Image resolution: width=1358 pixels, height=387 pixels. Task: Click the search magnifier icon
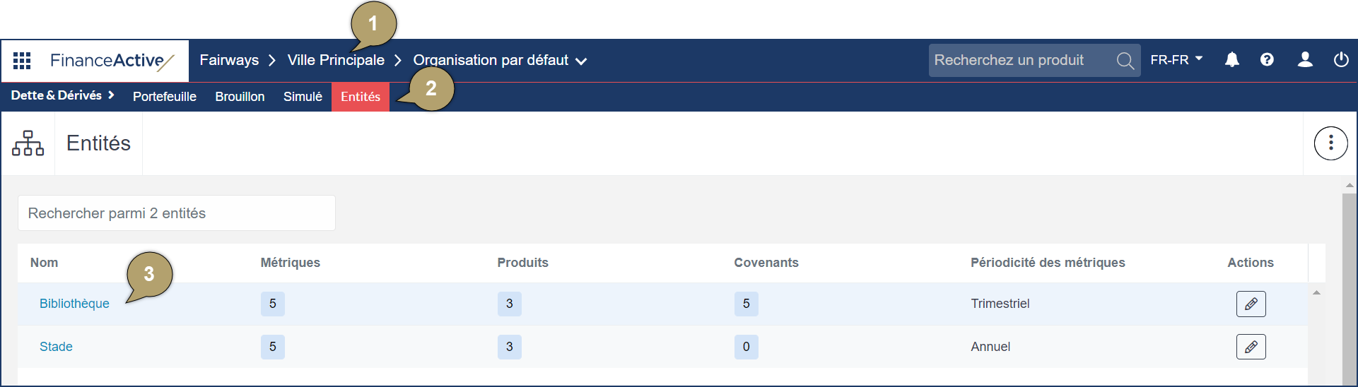pos(1125,61)
